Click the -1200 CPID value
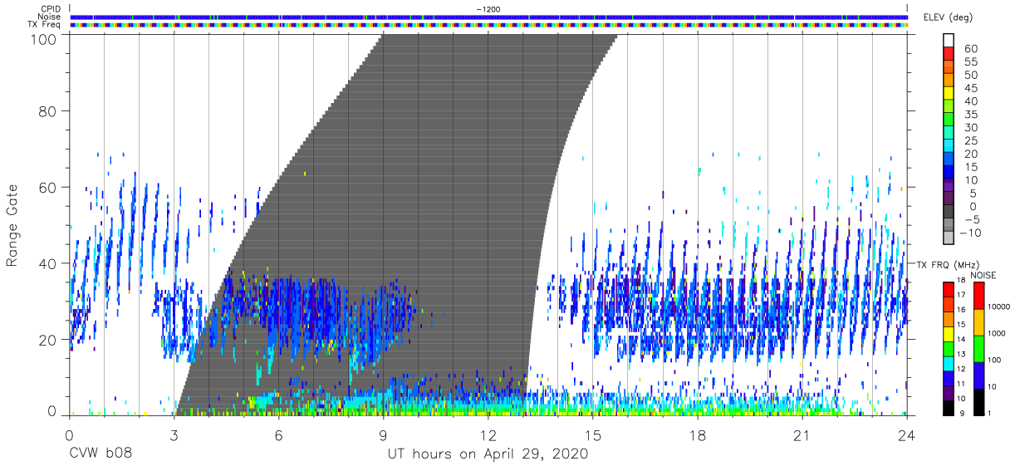This screenshot has height=471, width=1020. tap(488, 9)
